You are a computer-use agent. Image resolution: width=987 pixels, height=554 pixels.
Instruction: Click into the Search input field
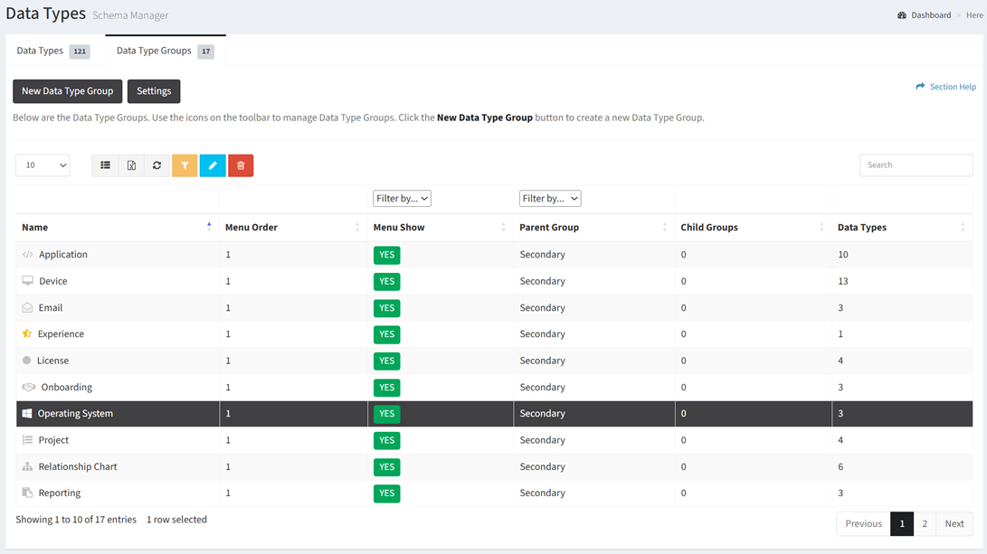(x=916, y=165)
